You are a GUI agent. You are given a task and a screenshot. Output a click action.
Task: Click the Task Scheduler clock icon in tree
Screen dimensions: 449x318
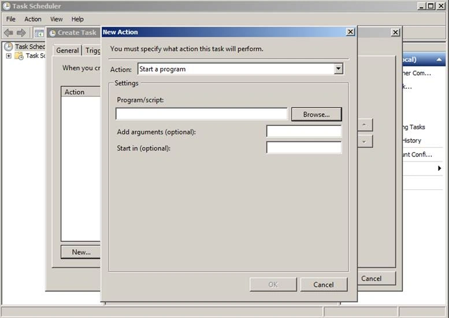[9, 47]
